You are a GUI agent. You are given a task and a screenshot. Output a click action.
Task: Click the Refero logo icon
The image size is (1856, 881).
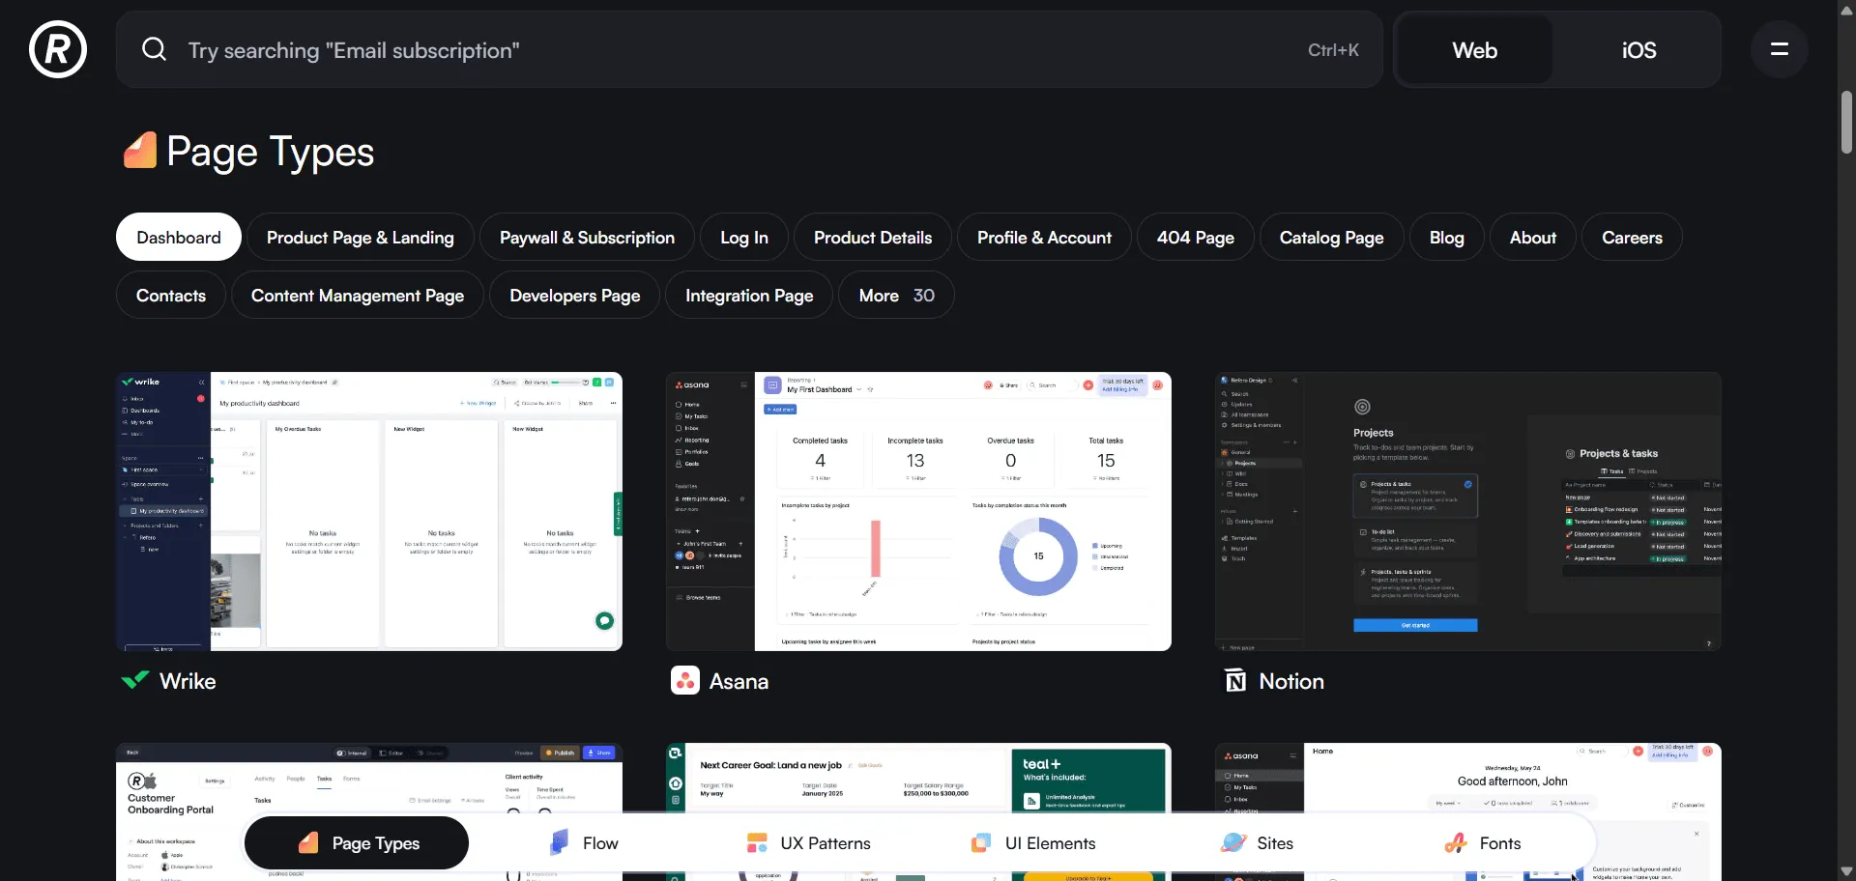58,49
